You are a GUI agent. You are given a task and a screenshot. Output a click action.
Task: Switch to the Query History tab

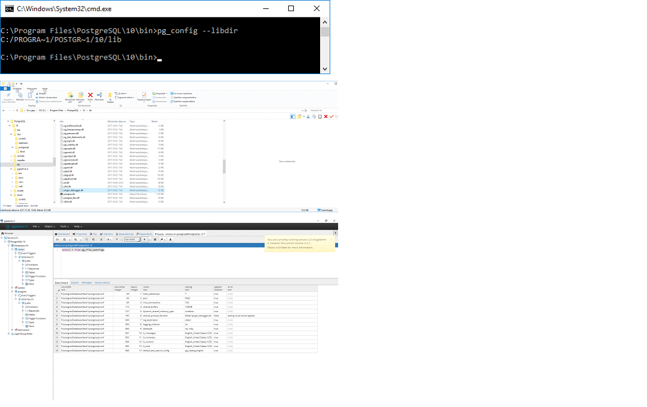102,283
